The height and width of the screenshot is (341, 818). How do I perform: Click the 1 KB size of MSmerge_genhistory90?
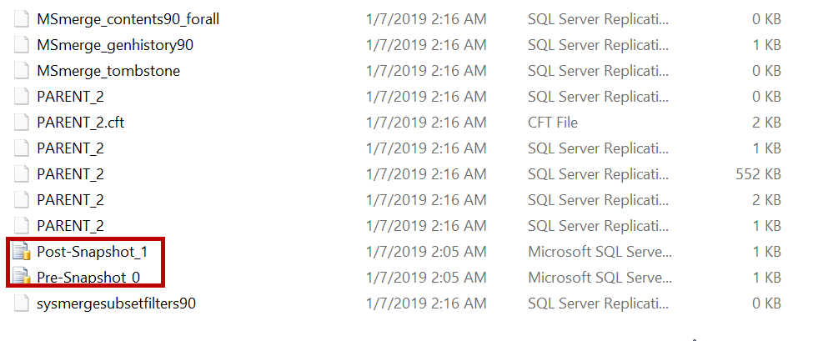pyautogui.click(x=765, y=45)
